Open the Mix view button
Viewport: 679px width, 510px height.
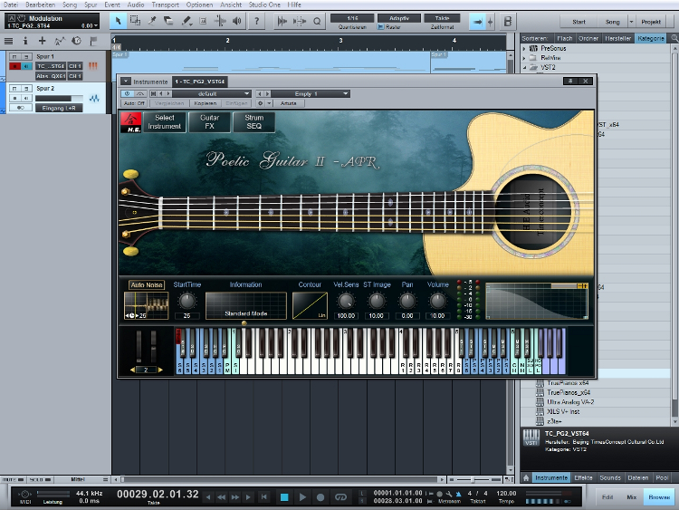631,497
